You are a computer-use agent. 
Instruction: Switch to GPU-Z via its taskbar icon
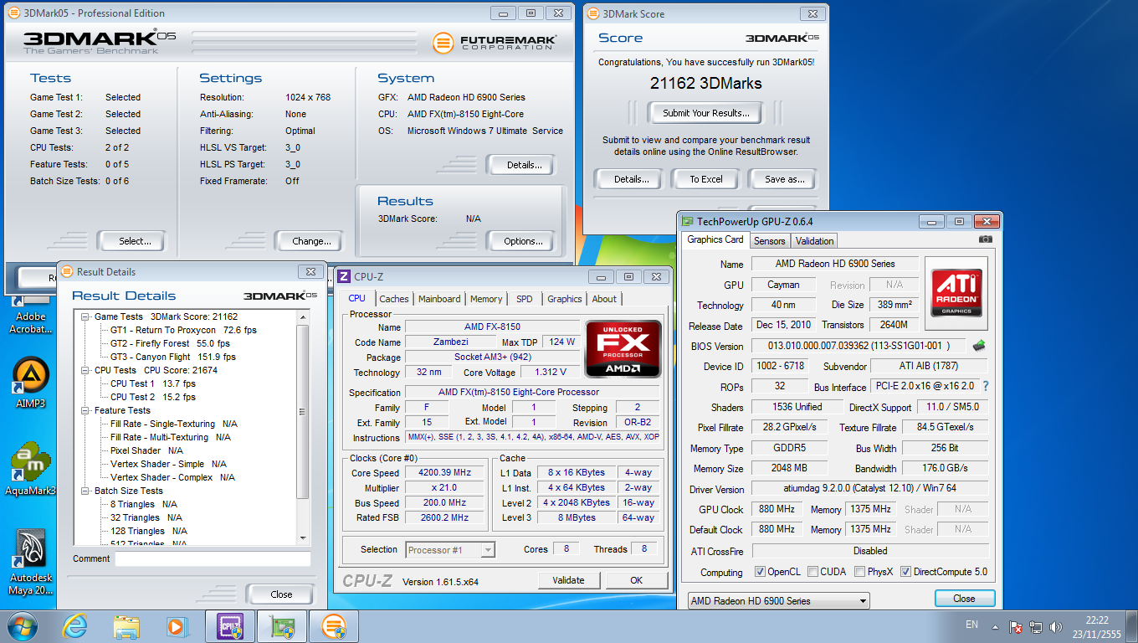tap(282, 626)
